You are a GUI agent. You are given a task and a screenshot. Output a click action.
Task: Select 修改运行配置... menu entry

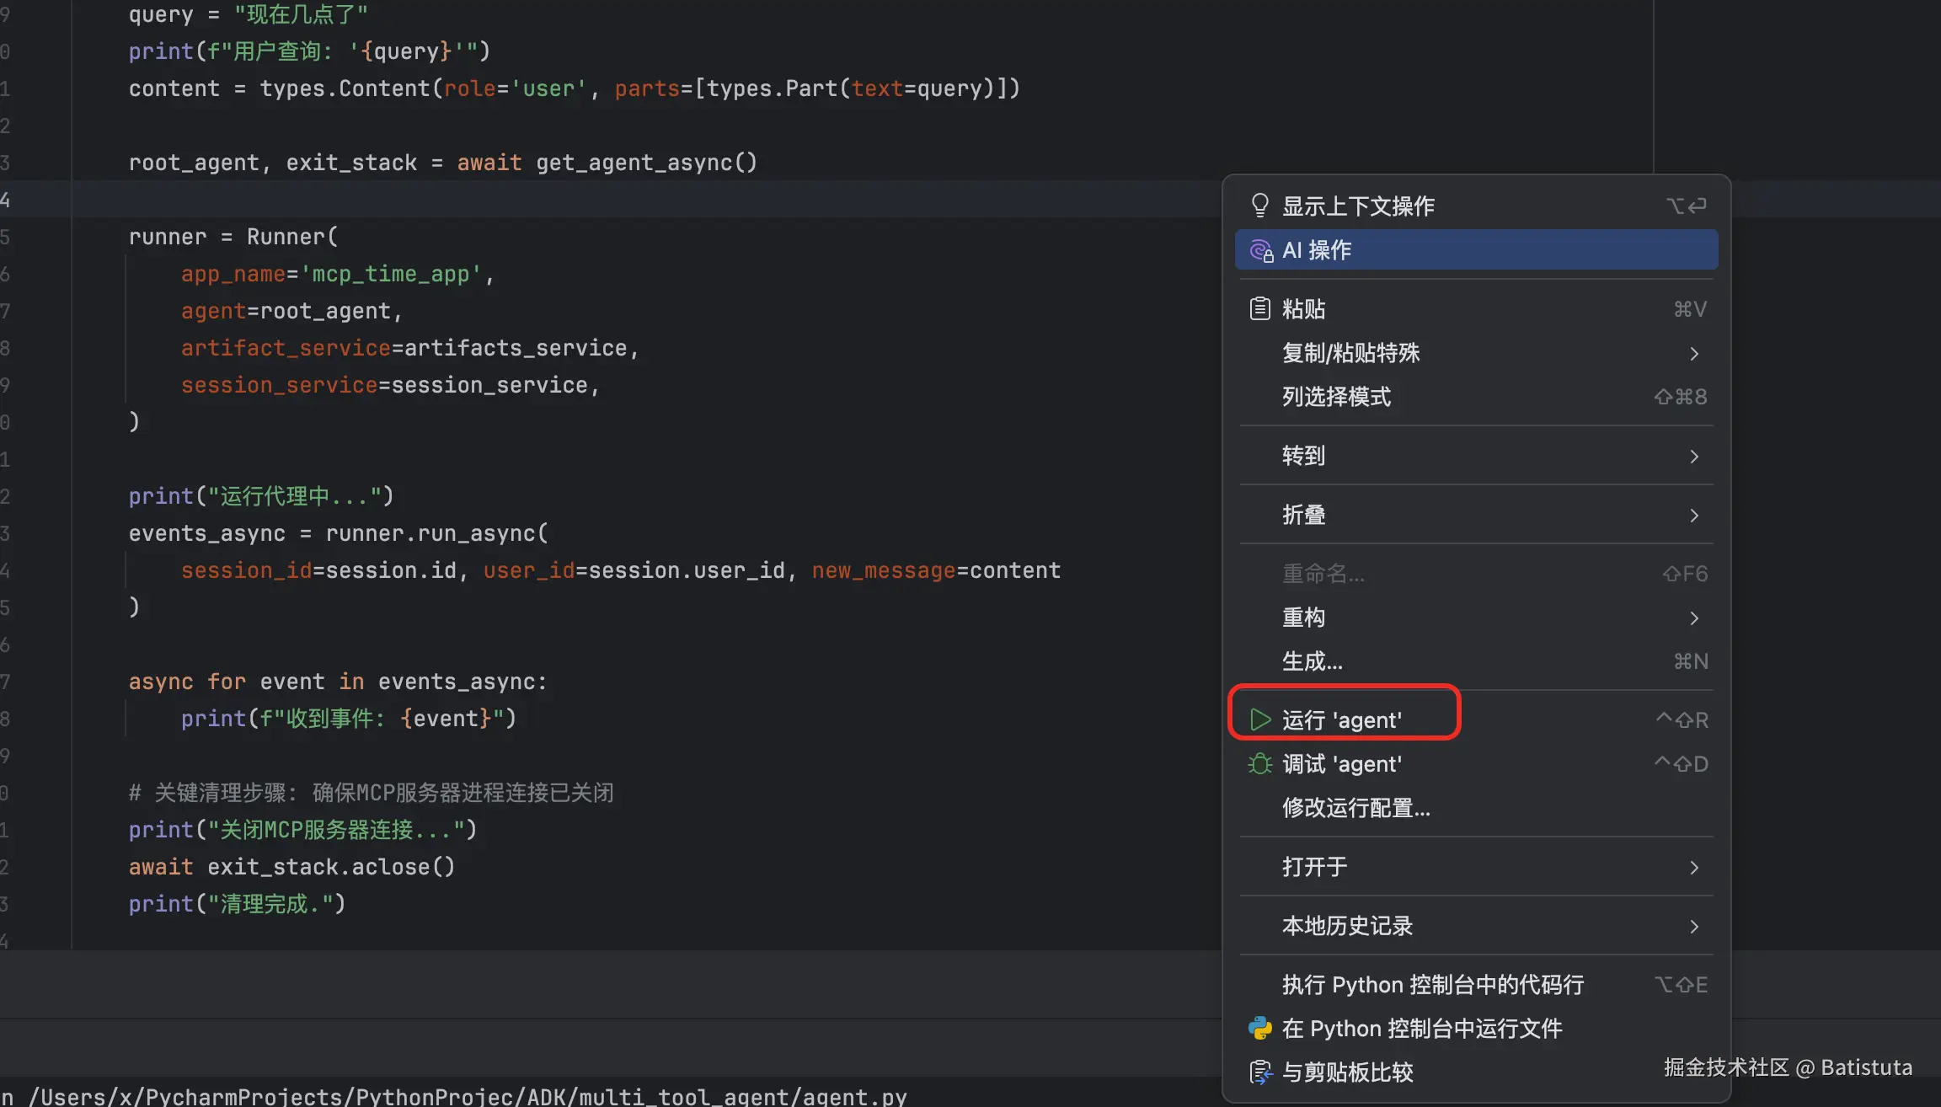[x=1355, y=808]
